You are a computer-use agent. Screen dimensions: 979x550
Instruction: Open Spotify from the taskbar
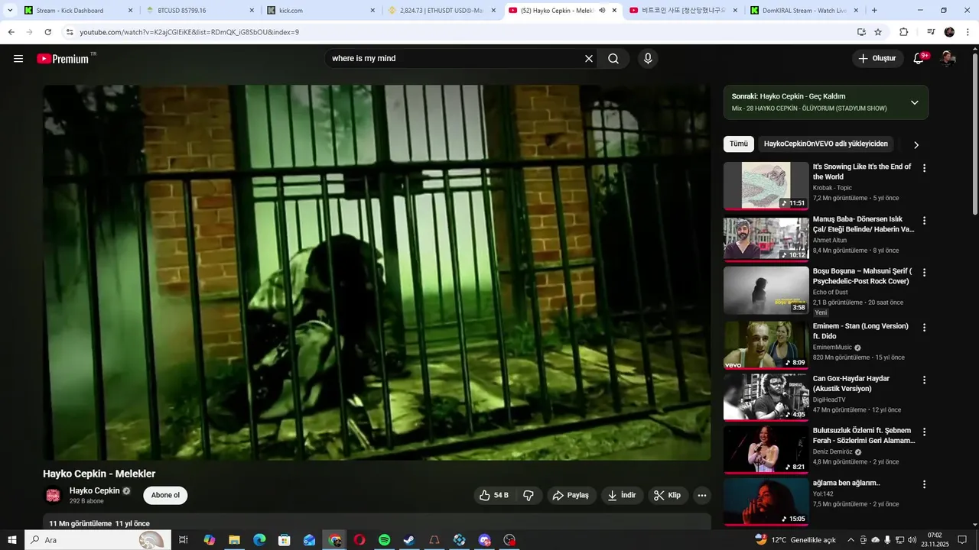(385, 540)
